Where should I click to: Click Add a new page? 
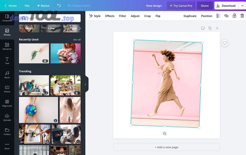(166, 147)
